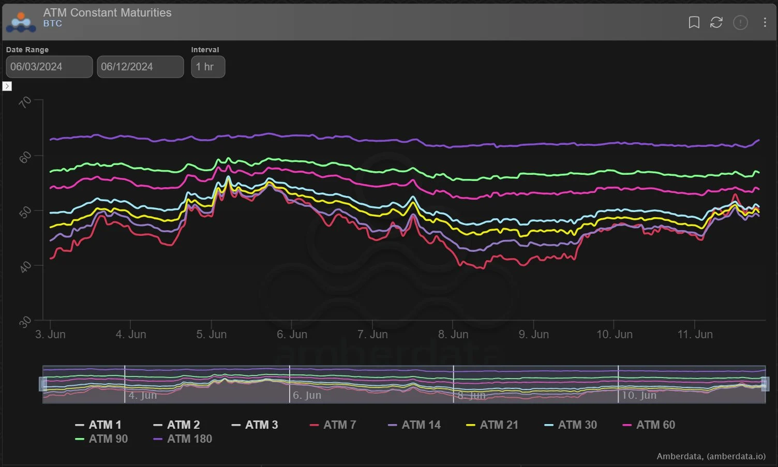Click the 40 y-axis label
Screen dimensions: 778x467
(x=24, y=267)
